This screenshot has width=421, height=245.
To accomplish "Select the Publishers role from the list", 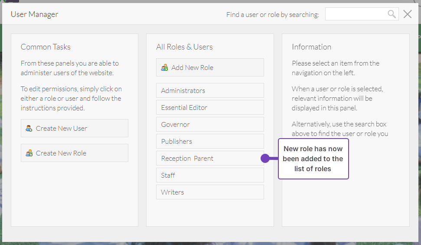I will click(210, 141).
